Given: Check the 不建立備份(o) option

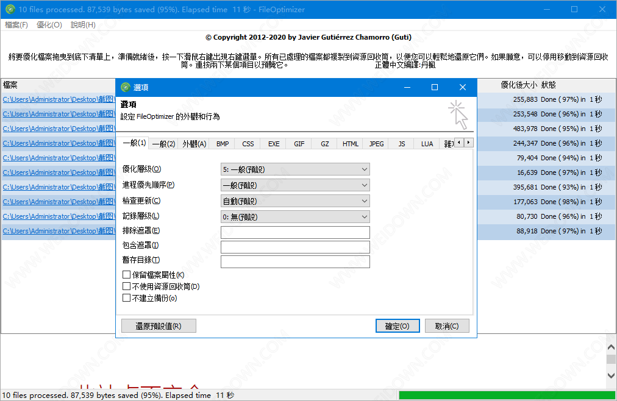Looking at the screenshot, I should click(126, 298).
